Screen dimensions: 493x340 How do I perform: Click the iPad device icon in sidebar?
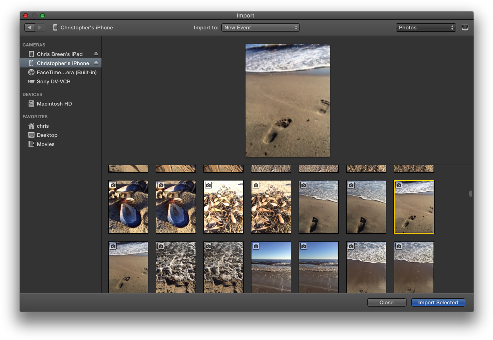31,54
